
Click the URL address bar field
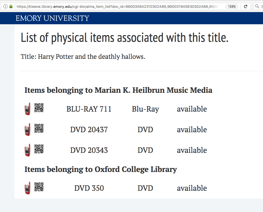click(118, 7)
